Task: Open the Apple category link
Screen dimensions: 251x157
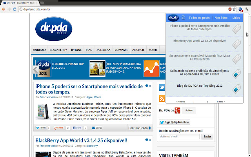Action: click(89, 97)
